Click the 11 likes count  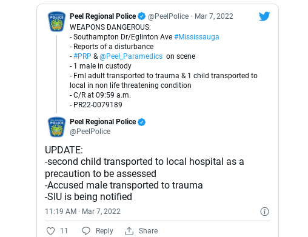point(64,231)
